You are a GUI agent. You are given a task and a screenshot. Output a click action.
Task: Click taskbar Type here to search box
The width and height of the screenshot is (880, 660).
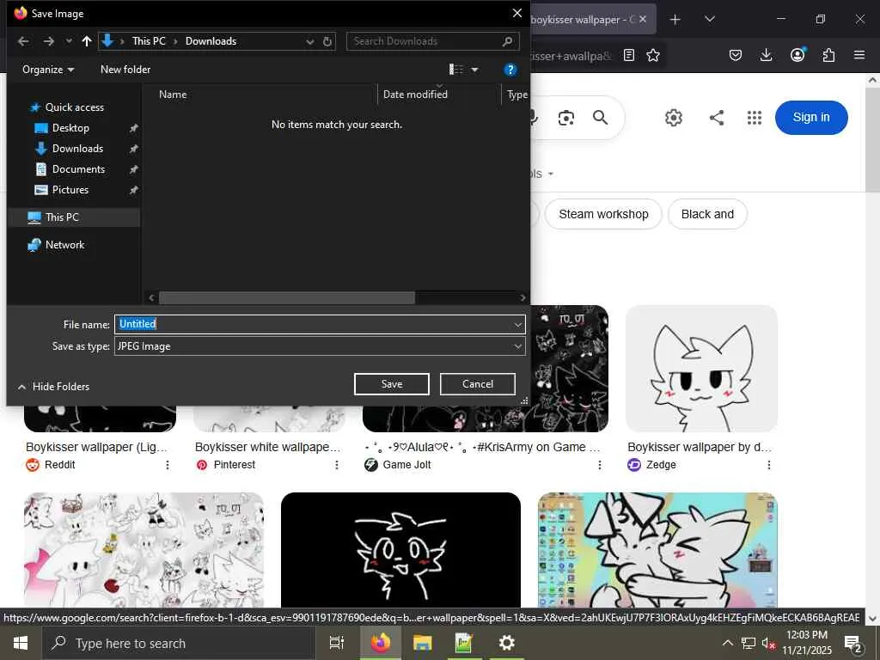coord(179,643)
